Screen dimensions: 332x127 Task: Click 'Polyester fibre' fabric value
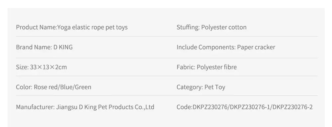pyautogui.click(x=217, y=67)
